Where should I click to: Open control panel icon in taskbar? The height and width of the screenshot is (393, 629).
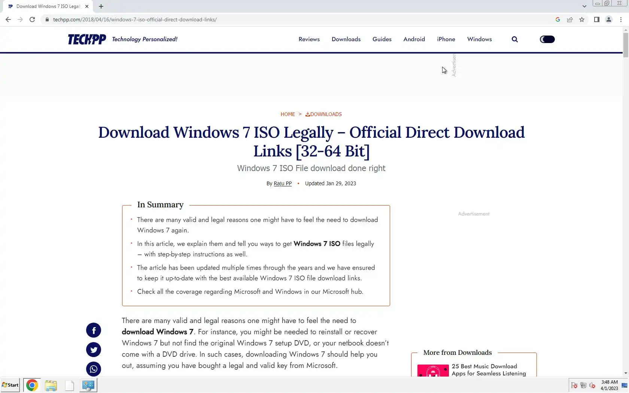pos(88,385)
